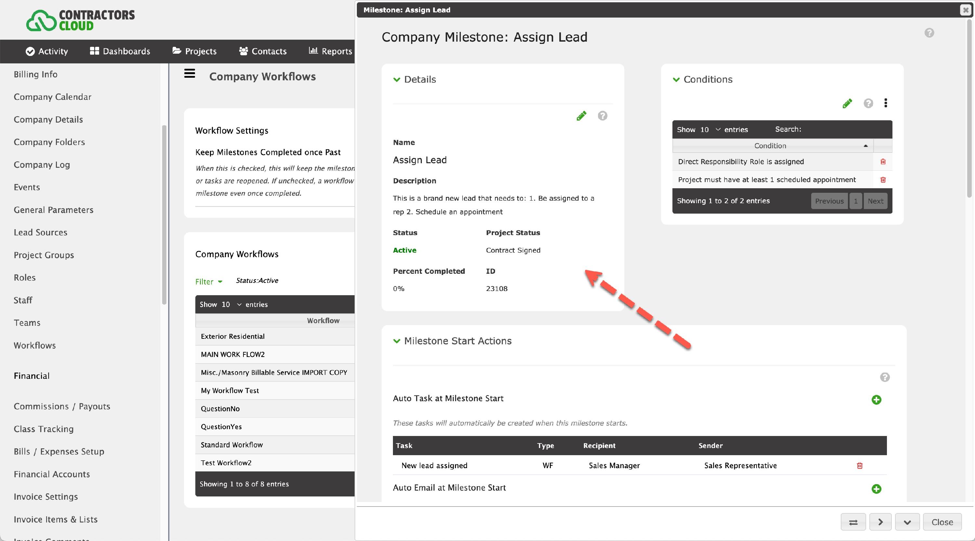Click 'Direct Responsibility Role is assigned' condition text
Viewport: 975px width, 541px height.
(x=741, y=162)
